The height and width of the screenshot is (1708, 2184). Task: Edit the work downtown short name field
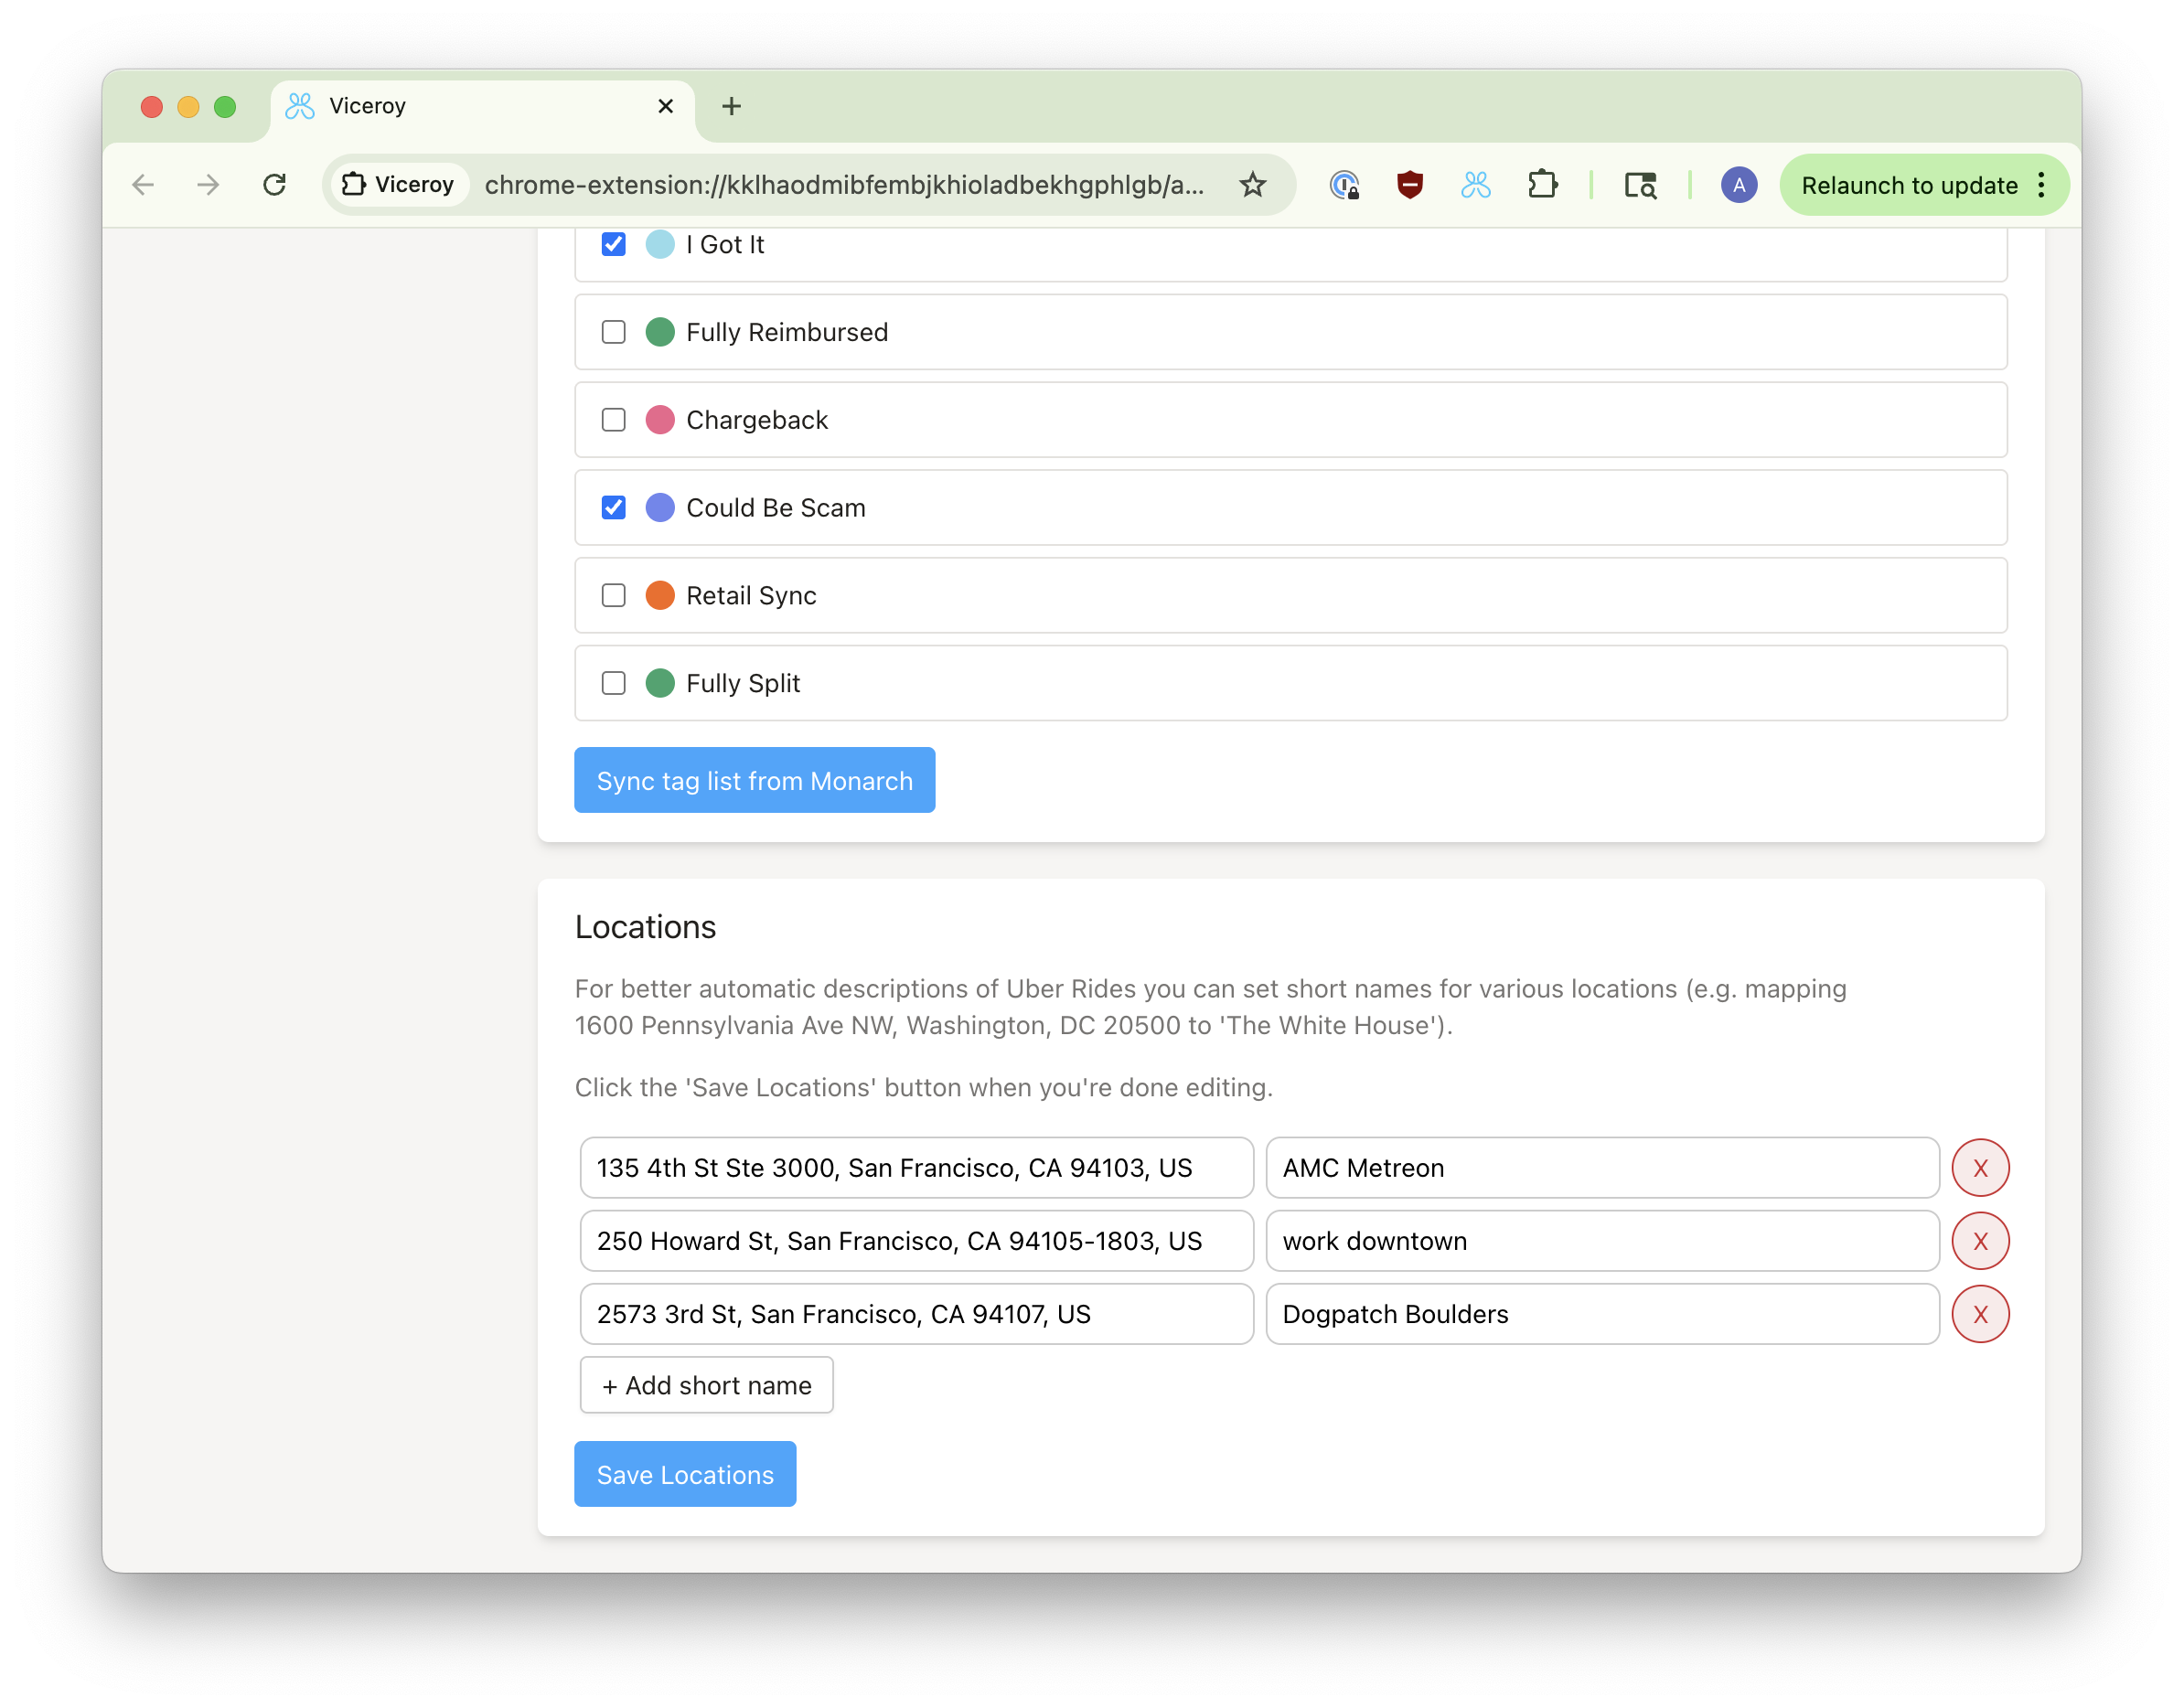pyautogui.click(x=1601, y=1241)
